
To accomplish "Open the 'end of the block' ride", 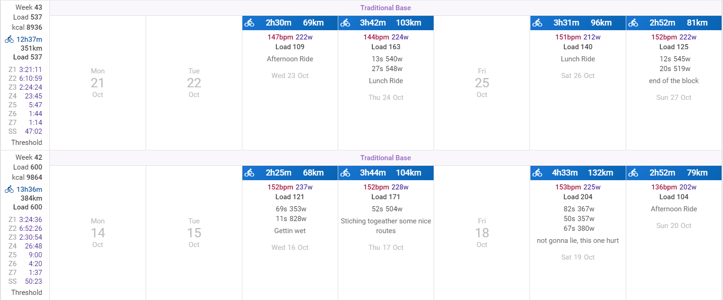I will point(673,81).
